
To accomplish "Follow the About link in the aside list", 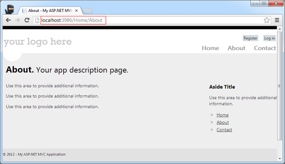I will [x=223, y=122].
